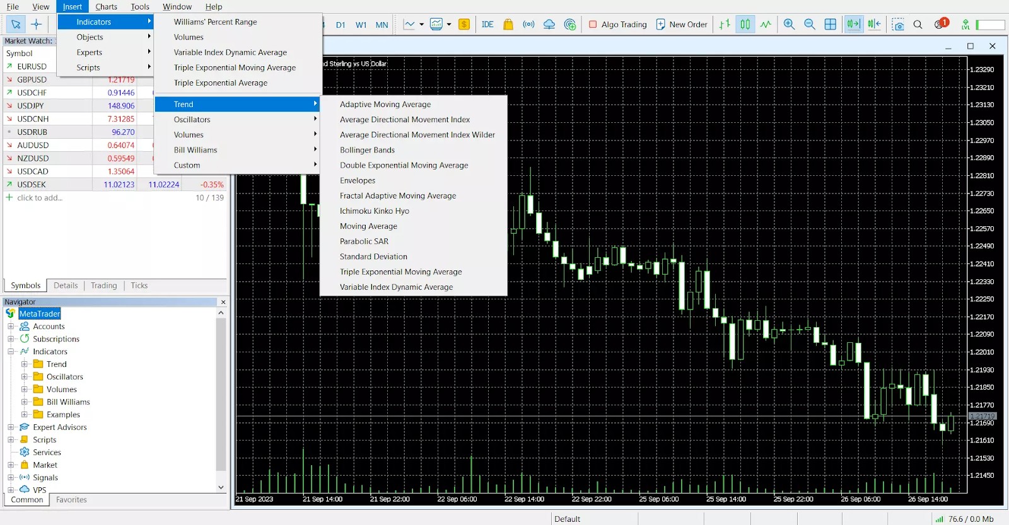
Task: Expand the Bill Williams folder in Navigator
Action: [x=24, y=402]
